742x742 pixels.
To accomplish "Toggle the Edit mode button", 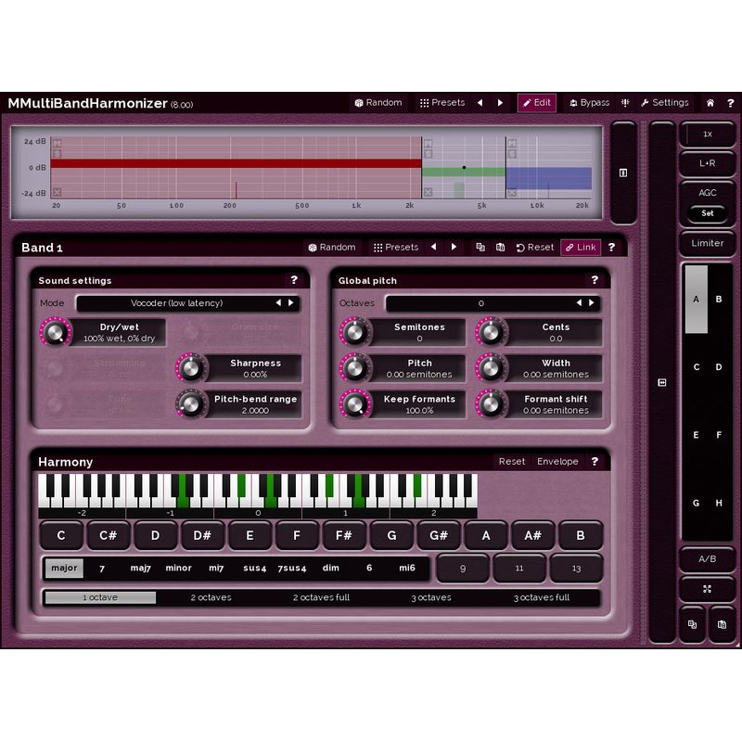I will (x=537, y=103).
